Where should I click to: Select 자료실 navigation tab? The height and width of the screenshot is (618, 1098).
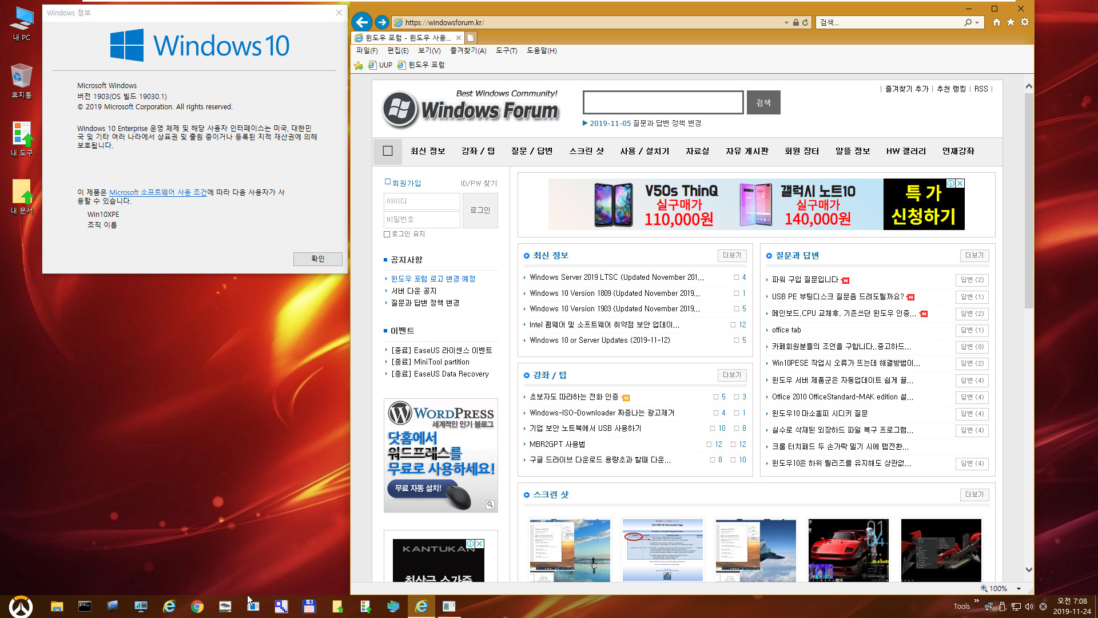coord(697,151)
